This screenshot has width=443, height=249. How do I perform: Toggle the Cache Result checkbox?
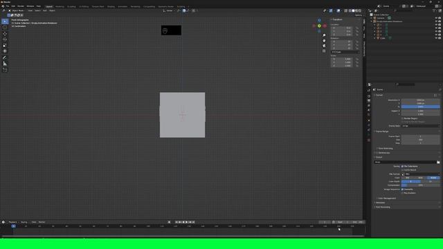[x=402, y=170]
